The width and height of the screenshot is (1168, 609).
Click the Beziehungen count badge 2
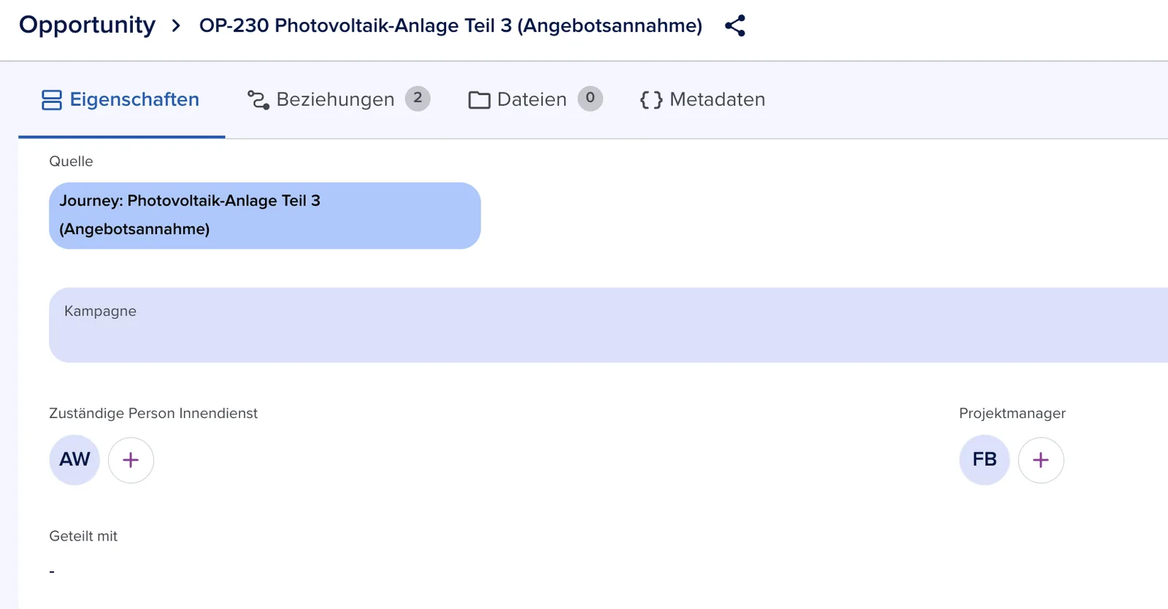[x=418, y=98]
